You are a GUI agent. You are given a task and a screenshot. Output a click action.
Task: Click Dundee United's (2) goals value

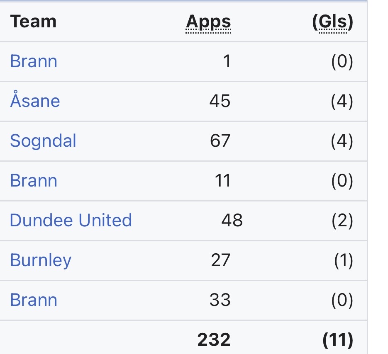[x=342, y=220]
